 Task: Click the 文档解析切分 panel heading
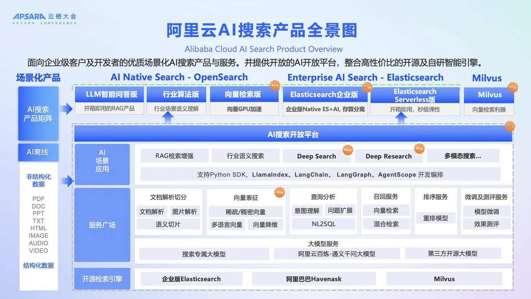(x=168, y=197)
